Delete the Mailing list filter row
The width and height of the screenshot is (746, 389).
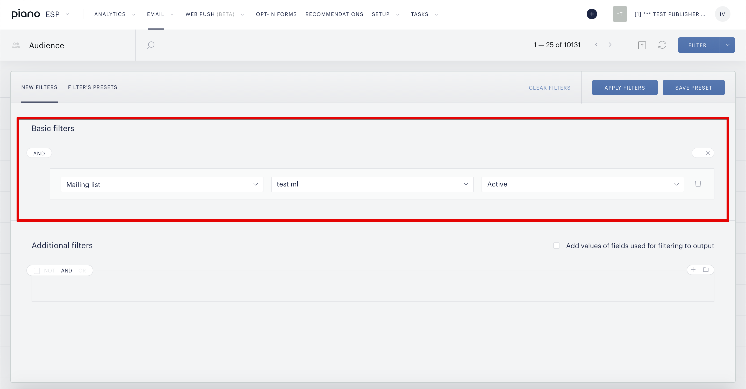point(698,183)
